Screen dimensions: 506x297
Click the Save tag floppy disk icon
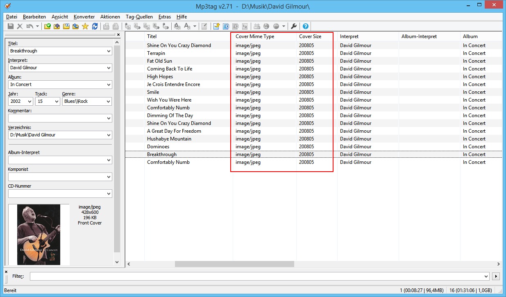pyautogui.click(x=11, y=26)
